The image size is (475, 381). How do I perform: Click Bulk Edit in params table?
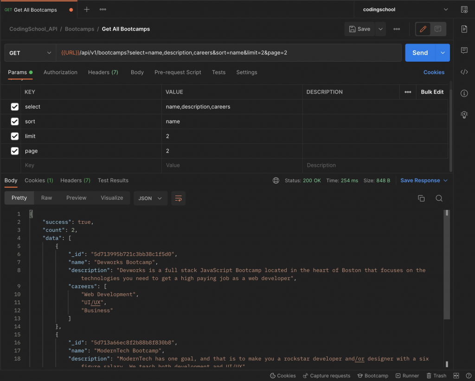[432, 92]
